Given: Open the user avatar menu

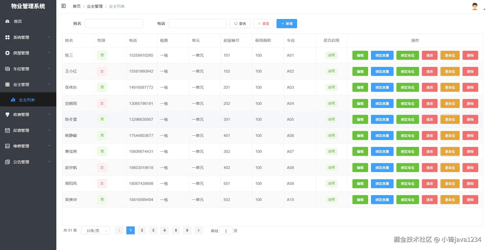Looking at the screenshot, I should [475, 6].
